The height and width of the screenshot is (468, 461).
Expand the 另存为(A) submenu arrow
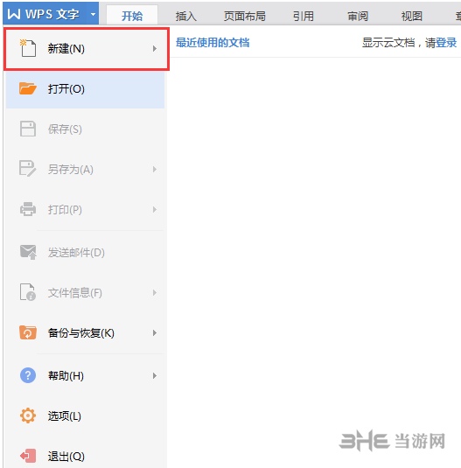(x=154, y=169)
